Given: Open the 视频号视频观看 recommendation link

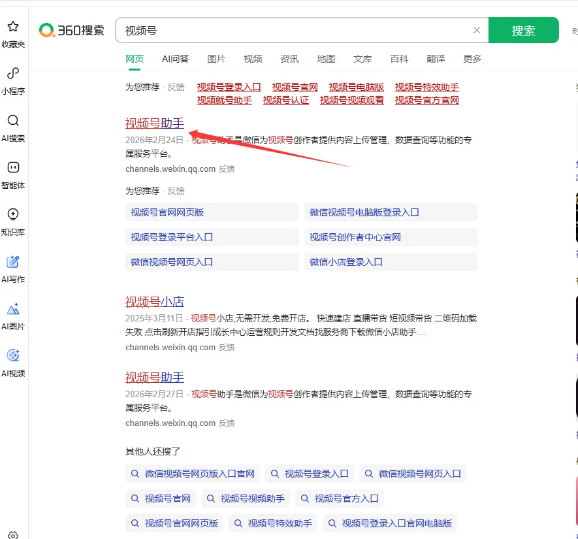Looking at the screenshot, I should (x=352, y=100).
